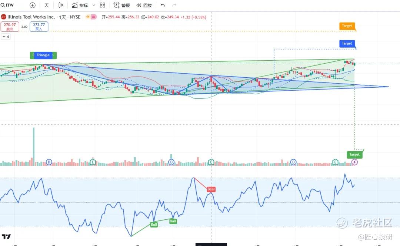
Task: Start bar replay with 回放
Action: pos(144,5)
